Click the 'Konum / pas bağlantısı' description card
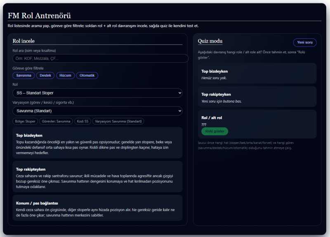 (x=97, y=208)
